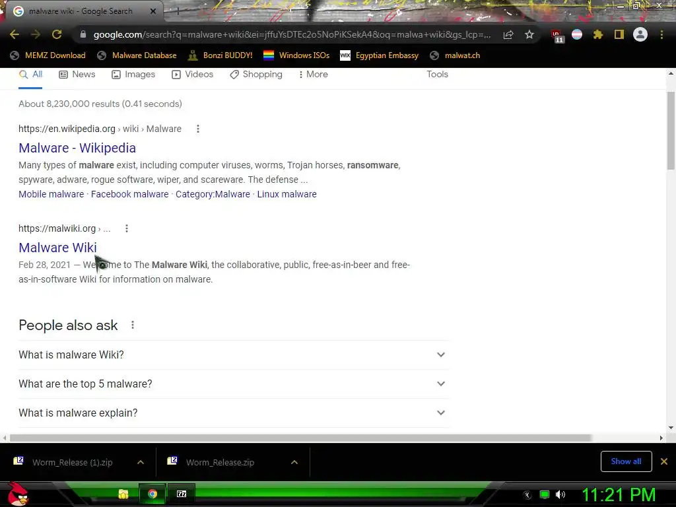Open the More search filters menu
The width and height of the screenshot is (676, 507).
pos(314,75)
